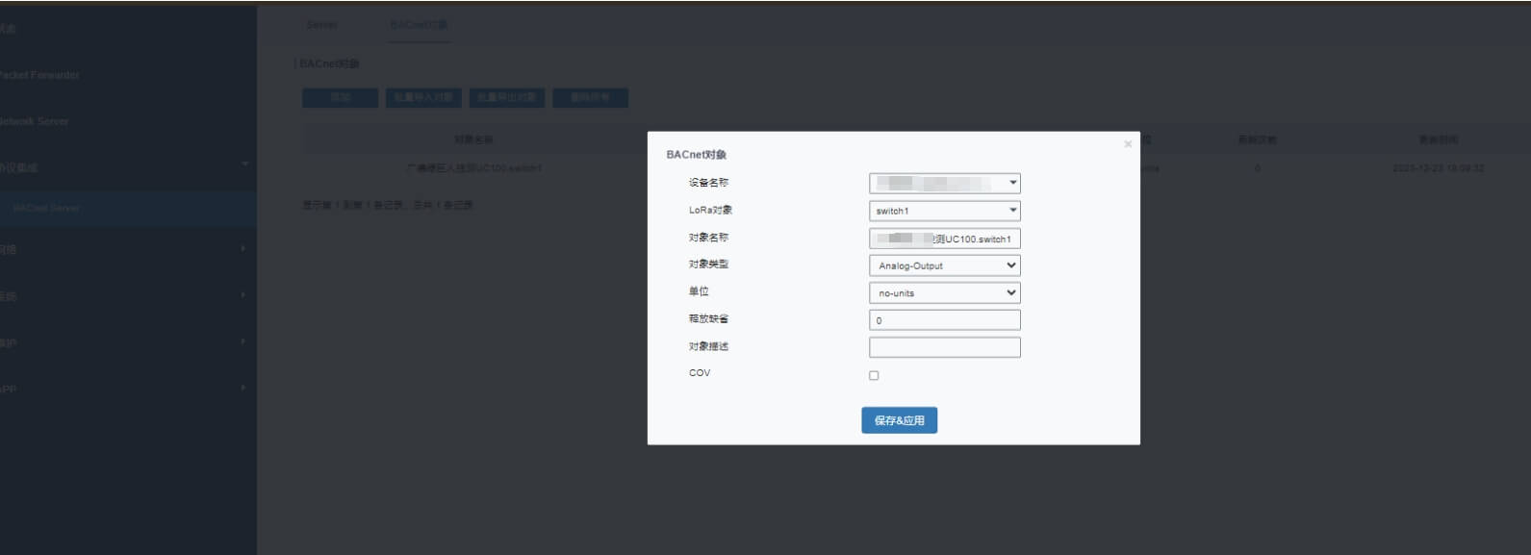This screenshot has width=1531, height=555.
Task: Expand the APP sidebar menu arrow
Action: pos(242,388)
